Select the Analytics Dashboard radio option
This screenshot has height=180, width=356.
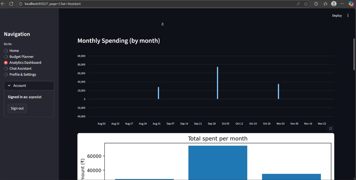[x=23, y=63]
